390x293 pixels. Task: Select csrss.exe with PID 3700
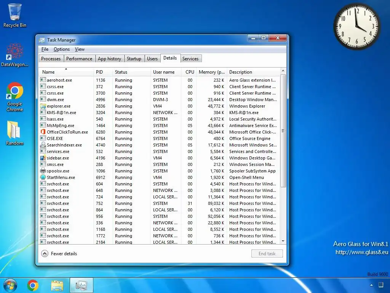pos(159,93)
